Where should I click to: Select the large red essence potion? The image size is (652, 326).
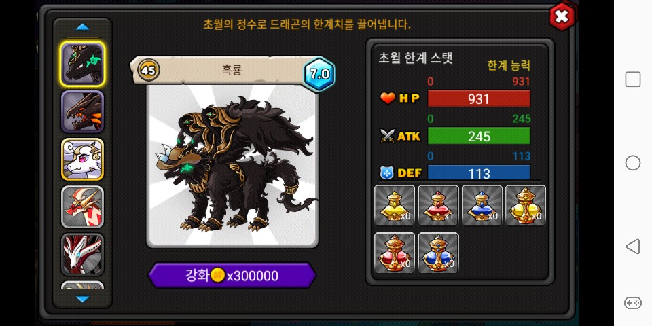coord(394,253)
